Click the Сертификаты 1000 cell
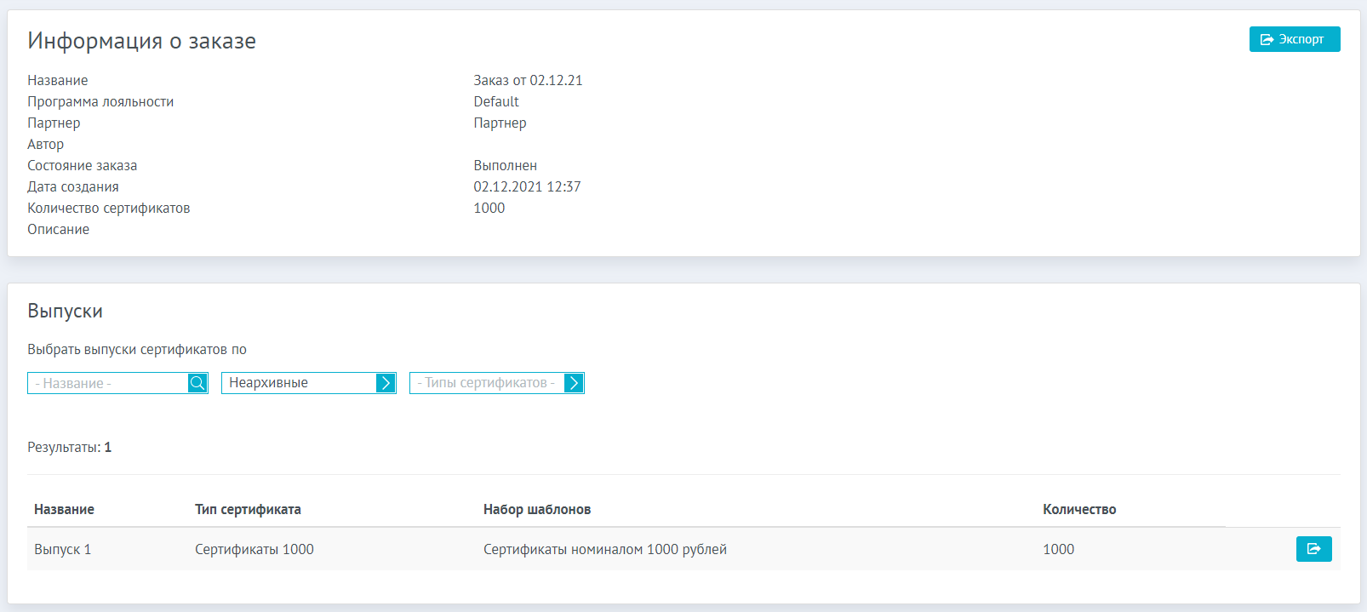1367x612 pixels. [255, 549]
